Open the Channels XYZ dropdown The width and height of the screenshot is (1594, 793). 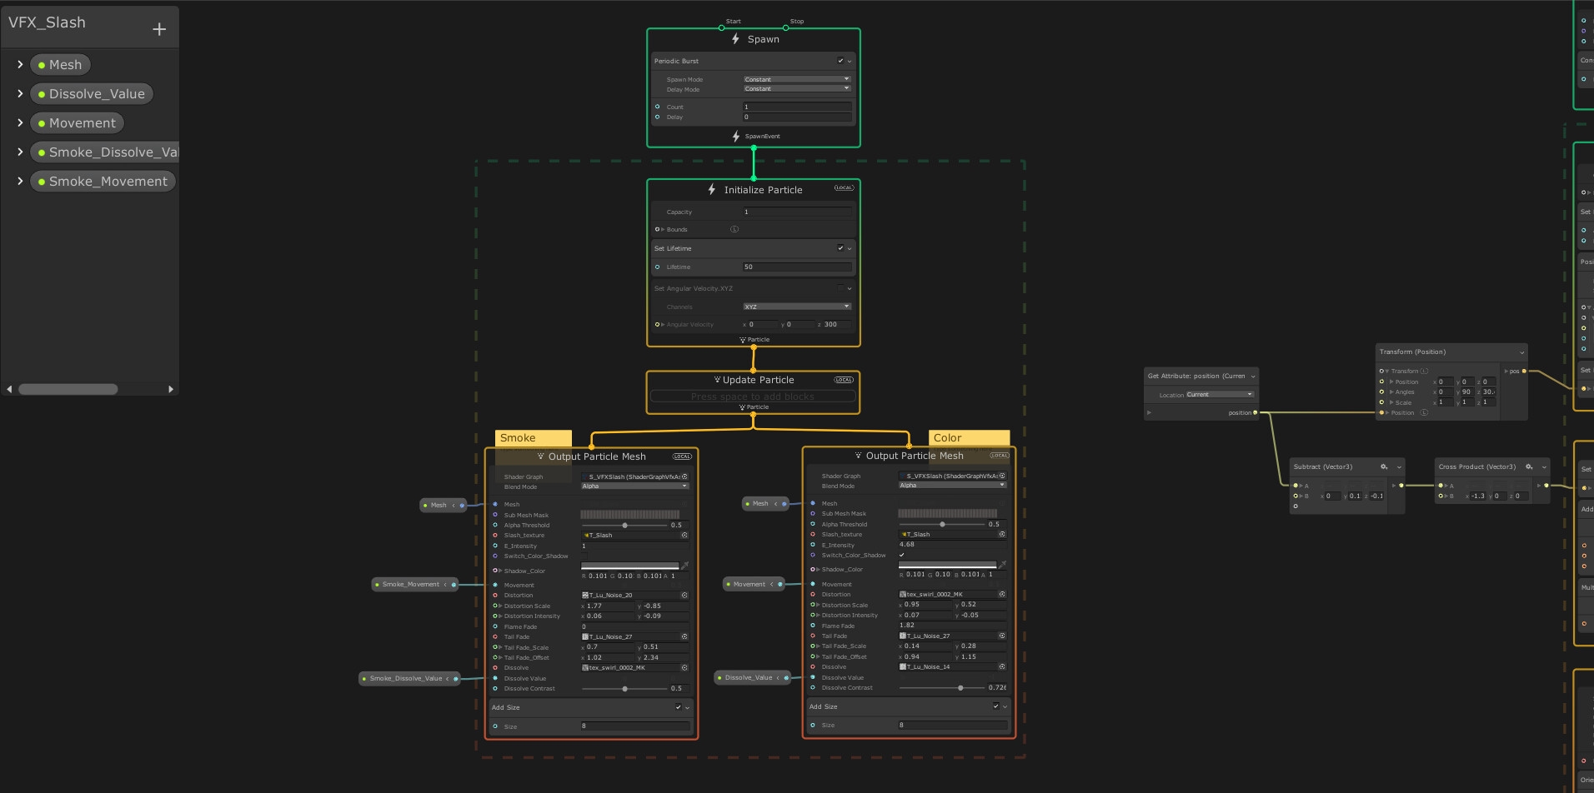click(797, 307)
